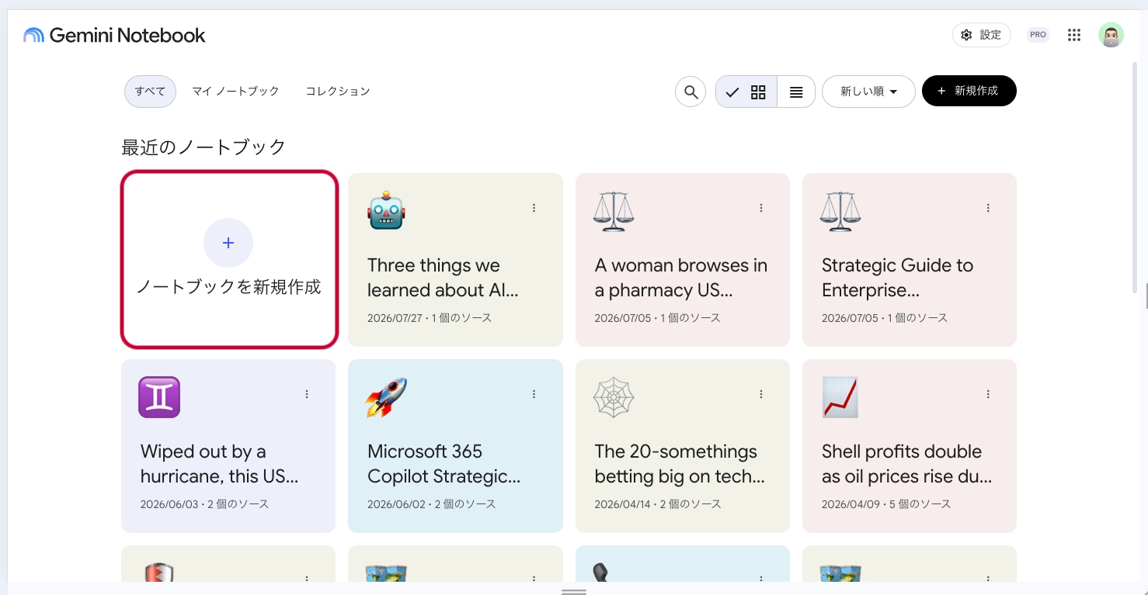Click robot emoji on Three things we learned

(x=386, y=211)
